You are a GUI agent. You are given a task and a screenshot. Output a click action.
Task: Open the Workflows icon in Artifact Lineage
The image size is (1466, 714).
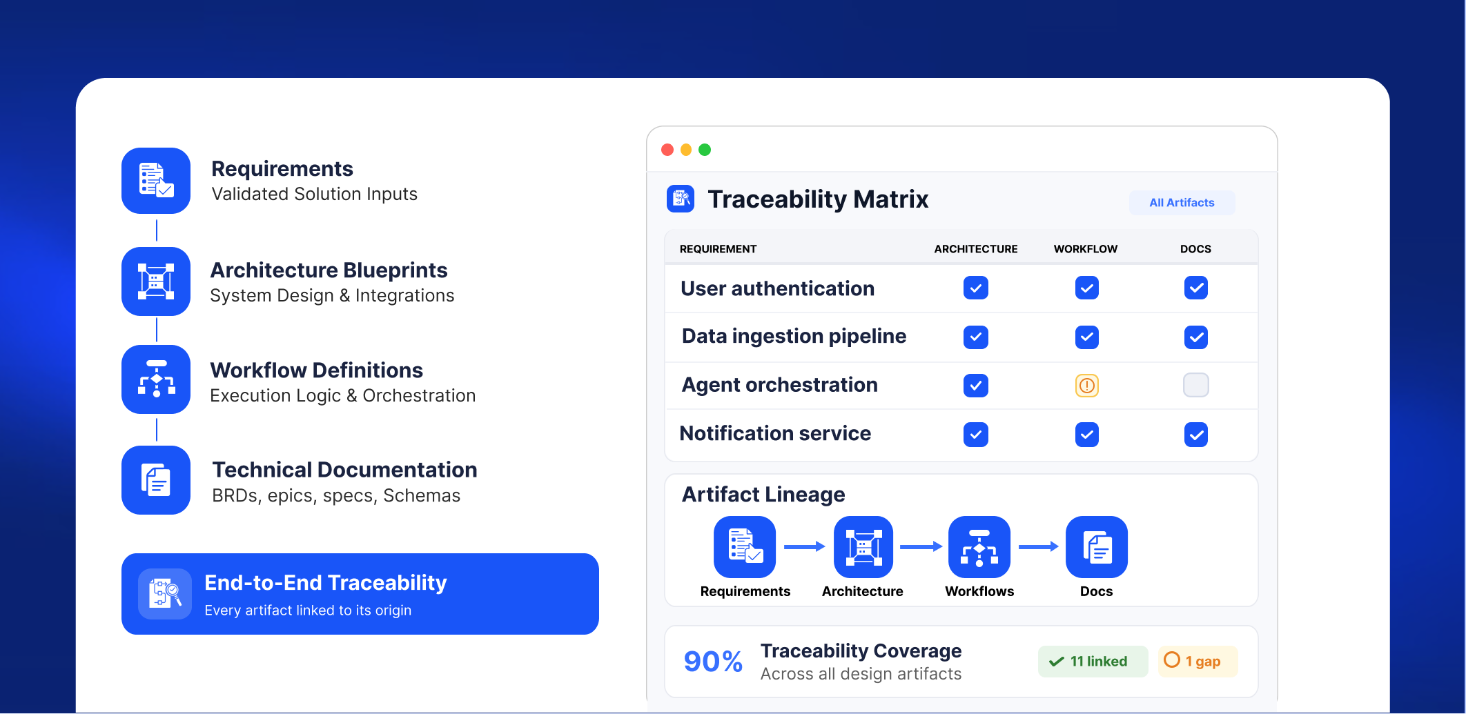[x=979, y=546]
